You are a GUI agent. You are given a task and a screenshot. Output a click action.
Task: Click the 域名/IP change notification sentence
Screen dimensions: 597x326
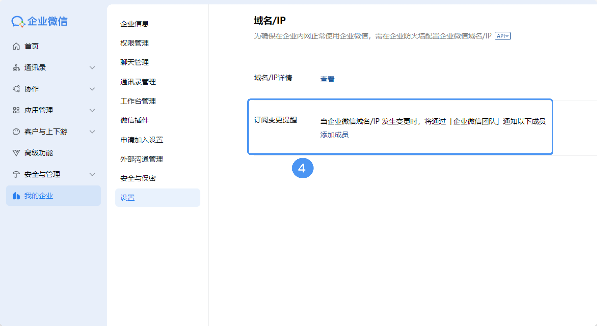[x=433, y=121]
